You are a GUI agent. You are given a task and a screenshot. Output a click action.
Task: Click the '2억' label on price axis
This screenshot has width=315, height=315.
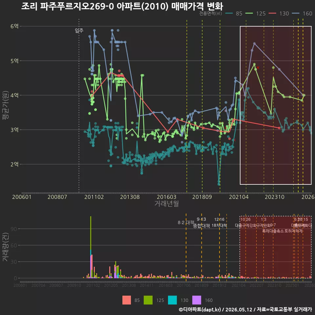pos(14,164)
